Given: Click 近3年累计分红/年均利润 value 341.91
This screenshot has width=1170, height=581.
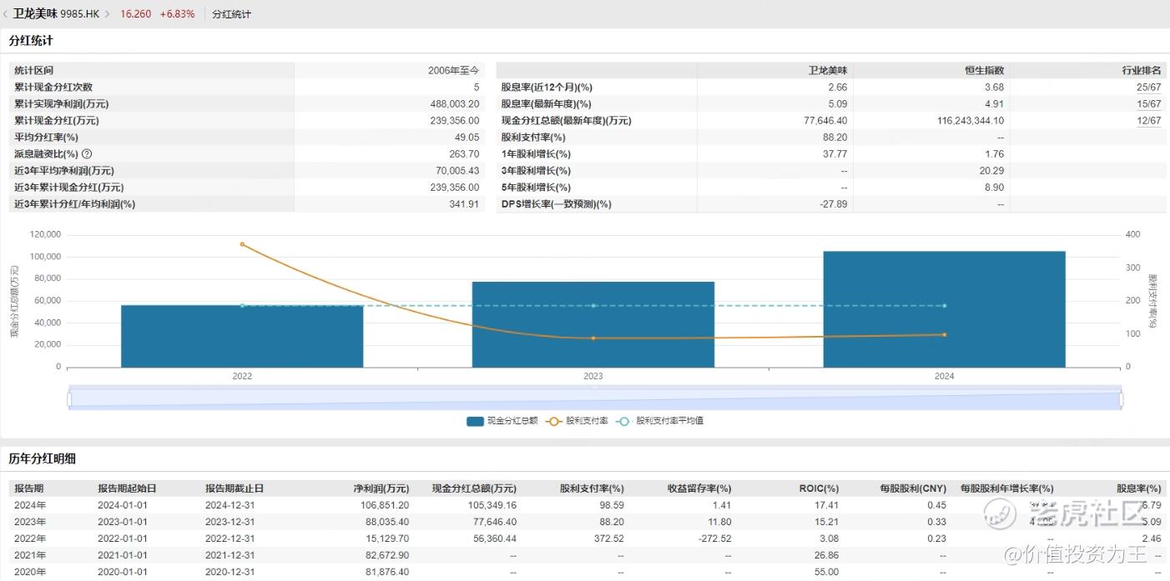Looking at the screenshot, I should pos(465,204).
